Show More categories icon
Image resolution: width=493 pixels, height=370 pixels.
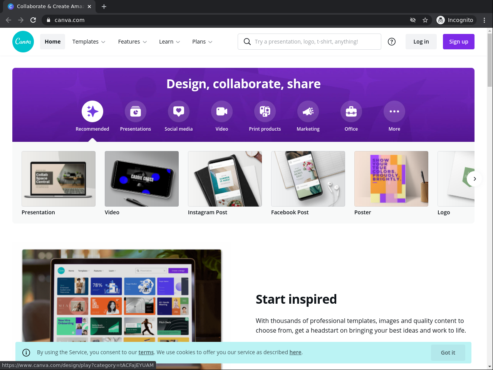[394, 111]
